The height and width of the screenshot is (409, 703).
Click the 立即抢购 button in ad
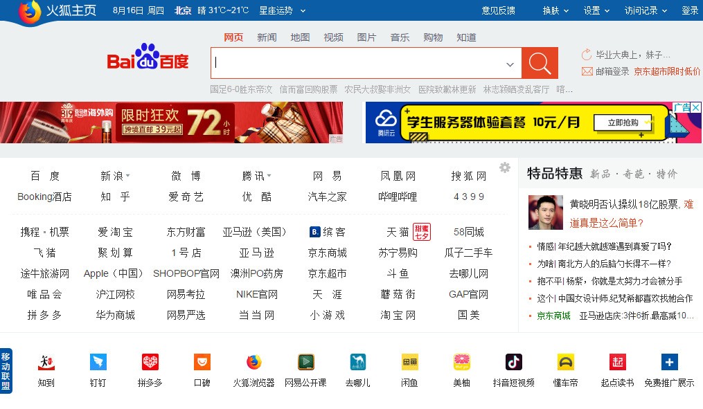pos(623,122)
